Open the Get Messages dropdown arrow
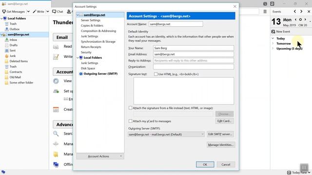The height and width of the screenshot is (175, 312). [x=28, y=12]
